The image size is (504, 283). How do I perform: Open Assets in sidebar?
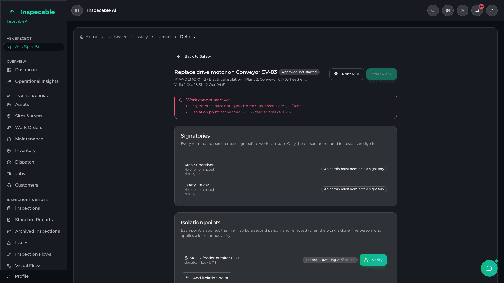pos(34,105)
